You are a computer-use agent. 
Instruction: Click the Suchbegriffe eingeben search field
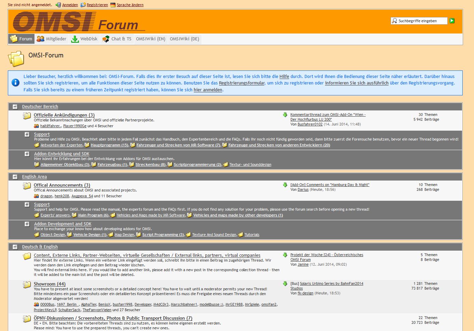click(419, 21)
